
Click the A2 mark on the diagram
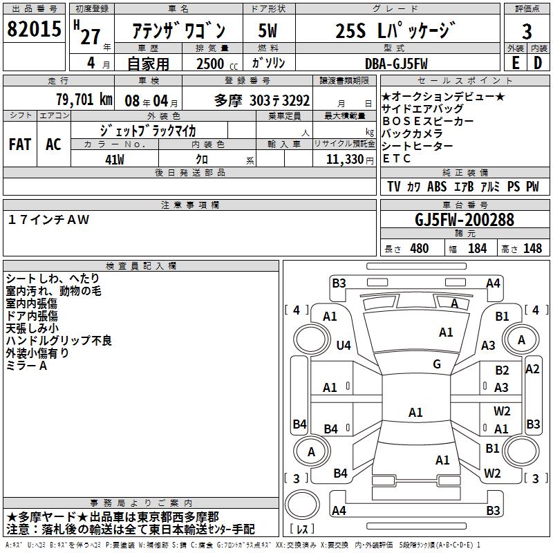[x=532, y=369]
